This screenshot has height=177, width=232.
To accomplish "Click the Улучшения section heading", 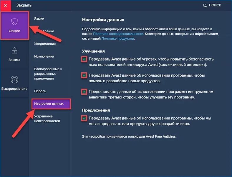I will pyautogui.click(x=93, y=51).
